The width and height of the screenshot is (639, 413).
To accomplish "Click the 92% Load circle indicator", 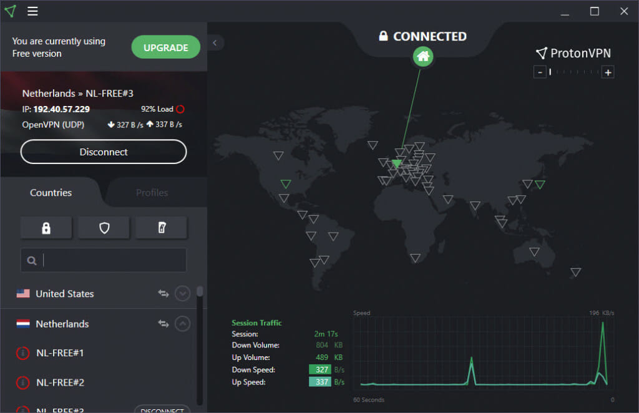I will 180,109.
